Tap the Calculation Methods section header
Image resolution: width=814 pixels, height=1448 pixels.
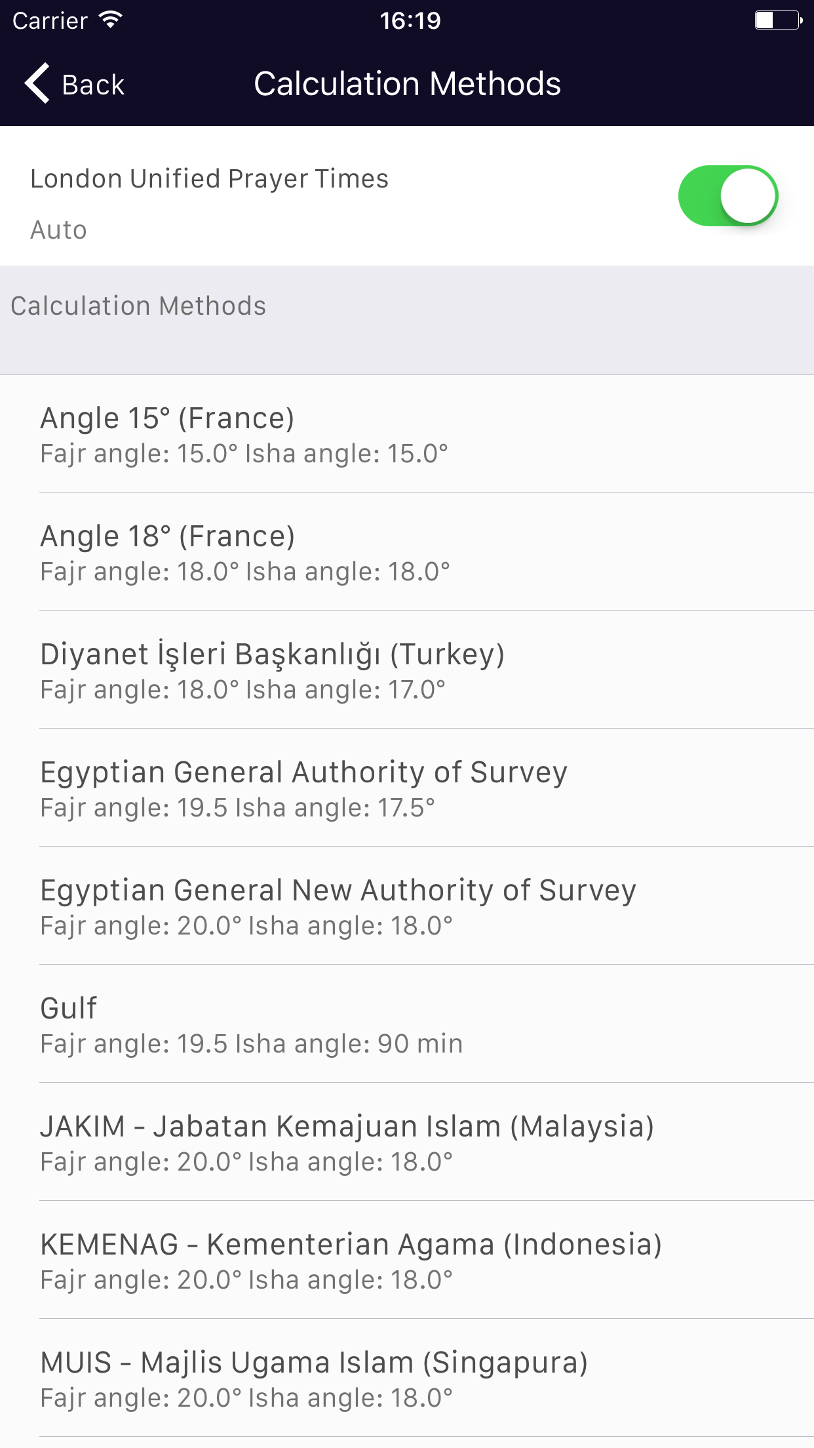pos(138,306)
